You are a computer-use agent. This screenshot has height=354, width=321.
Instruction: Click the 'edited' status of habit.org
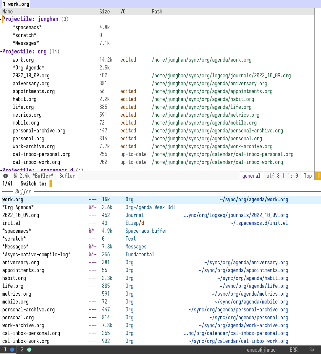(x=128, y=99)
